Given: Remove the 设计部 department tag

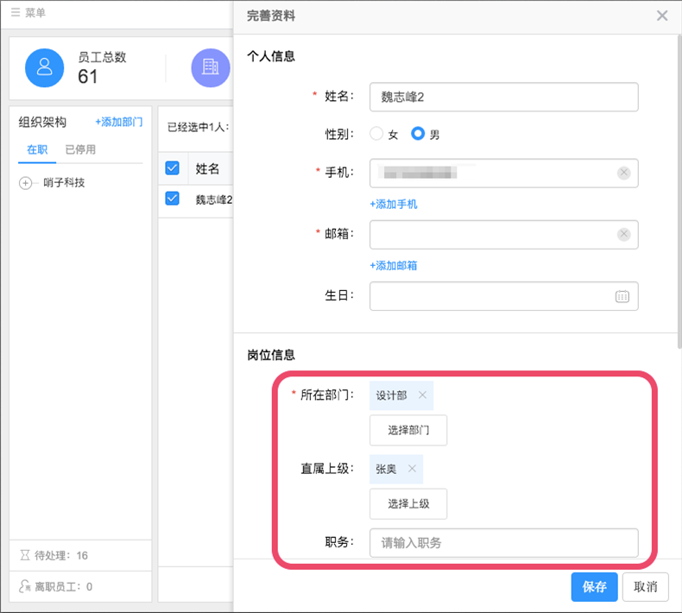Looking at the screenshot, I should 422,395.
